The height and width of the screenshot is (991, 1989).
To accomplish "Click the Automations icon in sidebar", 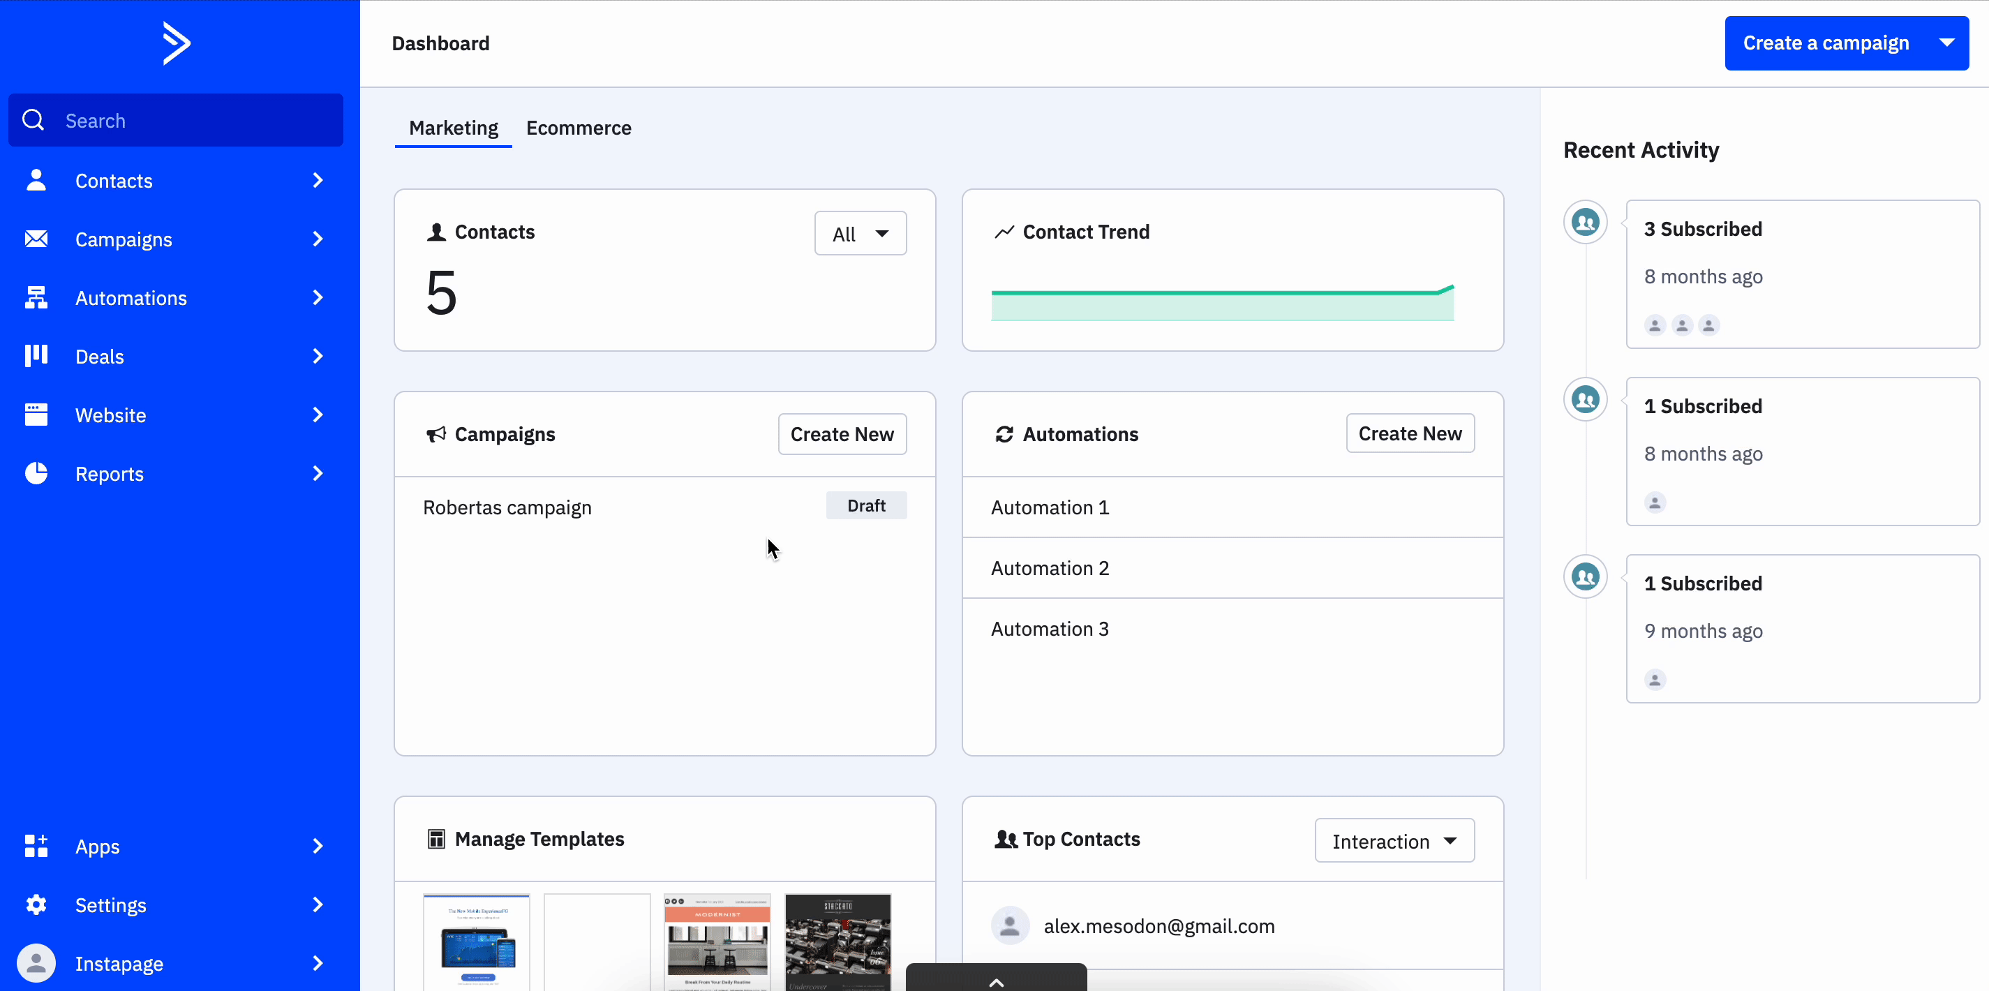I will pos(36,297).
